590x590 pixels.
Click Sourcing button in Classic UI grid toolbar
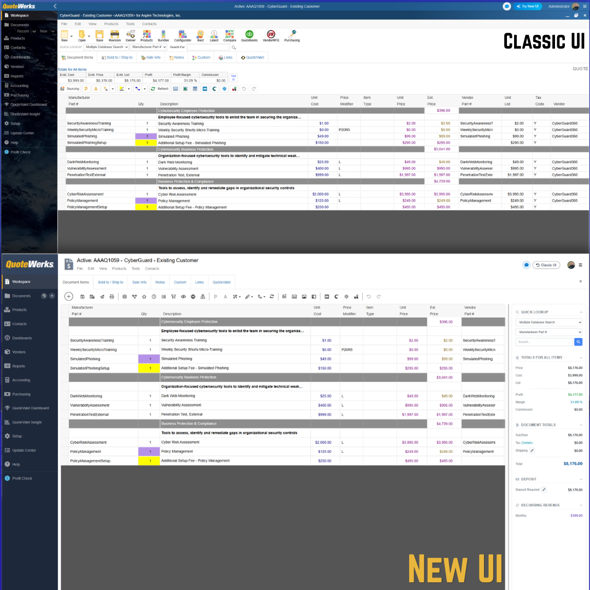70,89
